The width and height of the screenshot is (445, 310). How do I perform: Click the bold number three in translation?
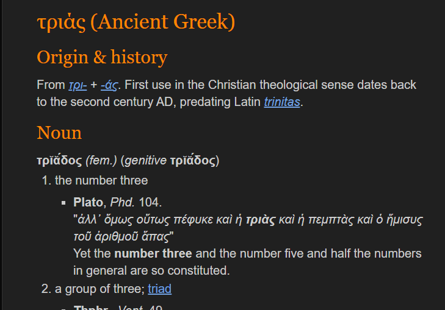153,253
